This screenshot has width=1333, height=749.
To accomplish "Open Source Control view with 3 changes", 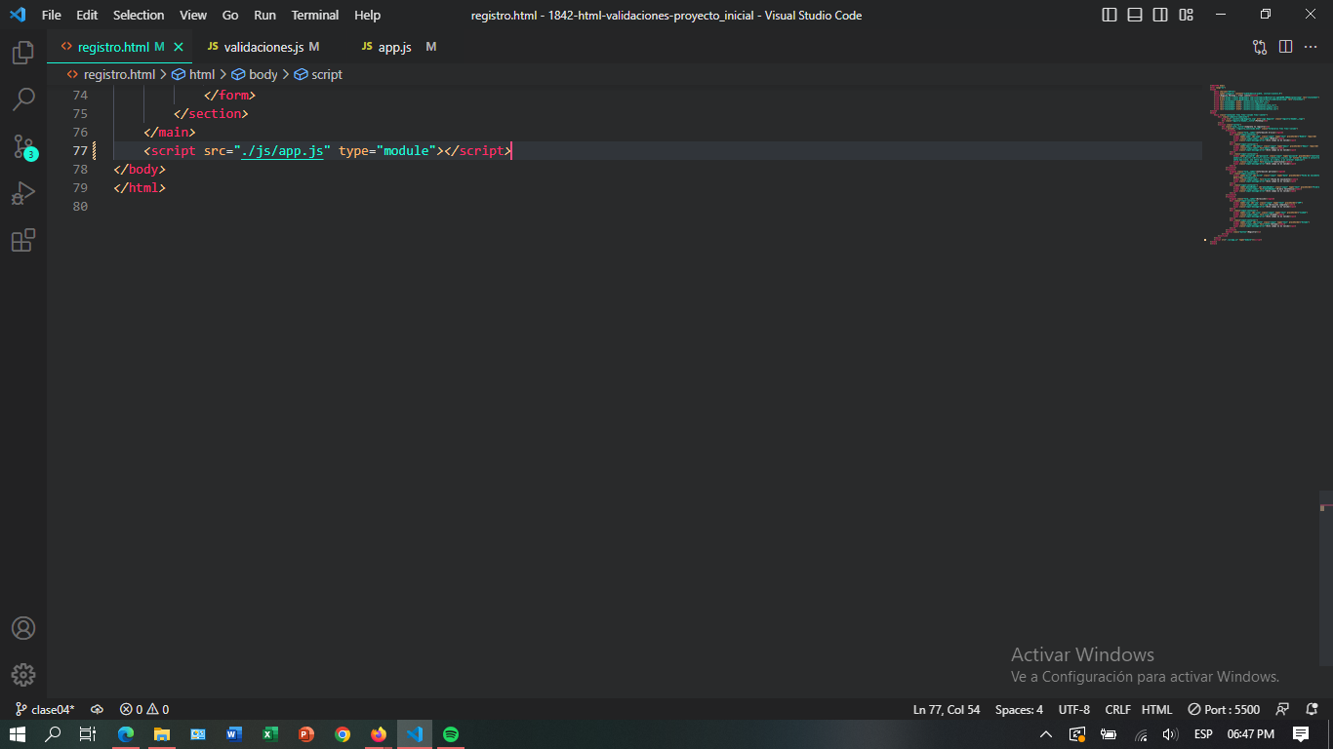I will coord(23,146).
